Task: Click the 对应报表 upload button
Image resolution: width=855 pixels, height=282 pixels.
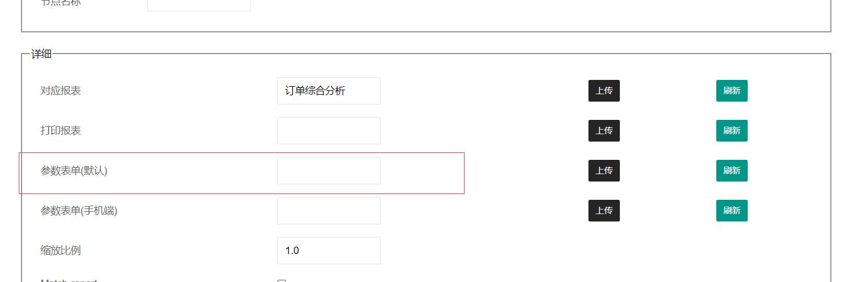Action: pyautogui.click(x=604, y=91)
